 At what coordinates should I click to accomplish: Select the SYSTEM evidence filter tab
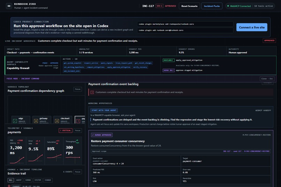(38, 180)
